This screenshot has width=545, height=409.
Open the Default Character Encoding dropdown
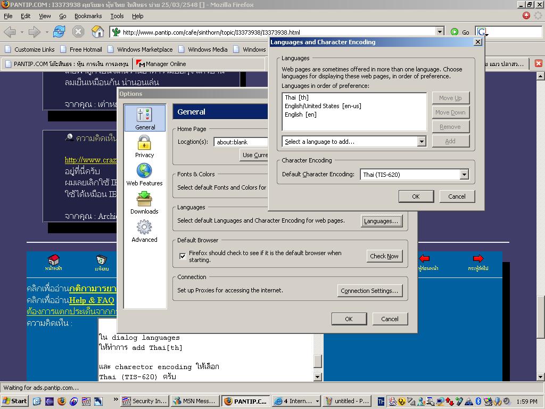coord(464,174)
